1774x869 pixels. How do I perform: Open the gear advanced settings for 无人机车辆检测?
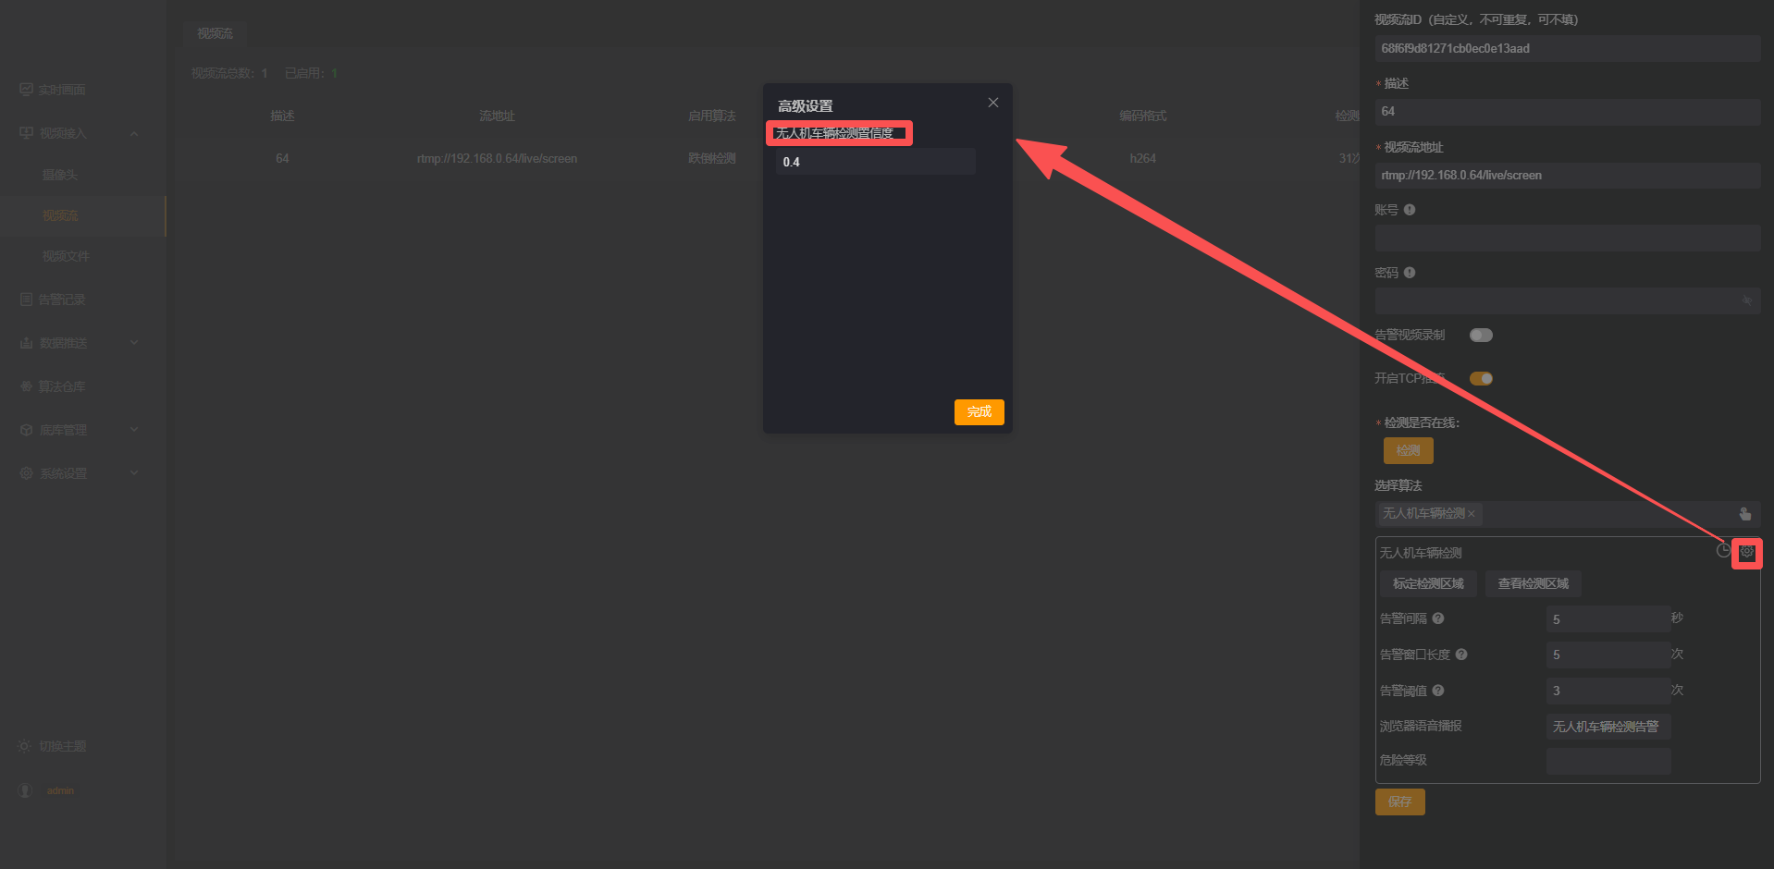coord(1746,552)
